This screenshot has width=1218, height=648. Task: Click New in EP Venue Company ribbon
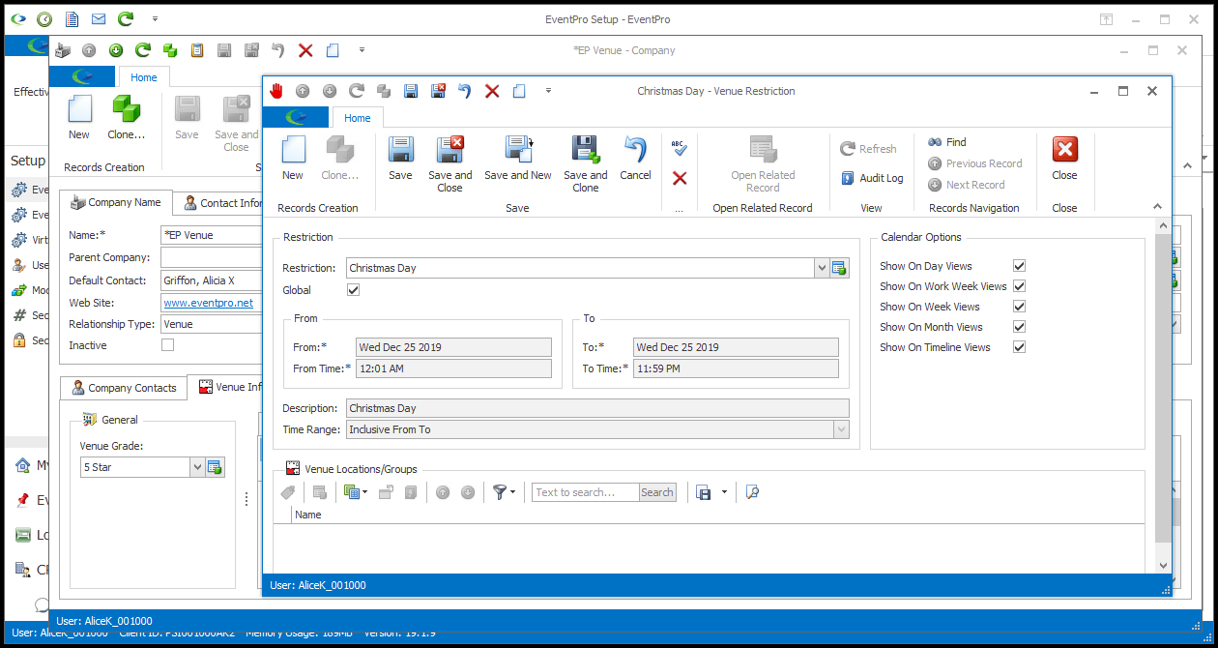(x=79, y=117)
